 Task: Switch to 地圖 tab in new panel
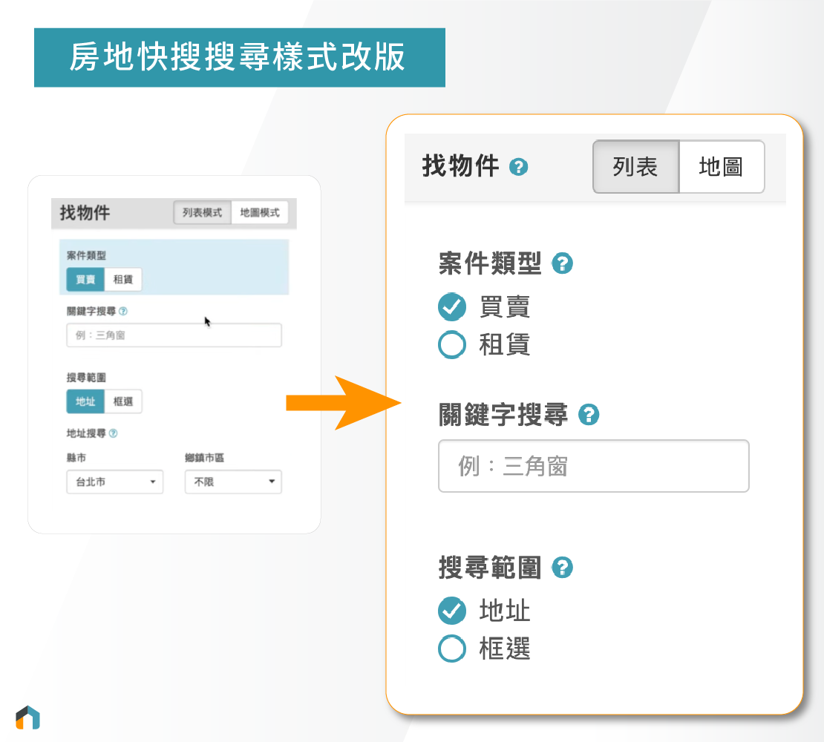(722, 167)
